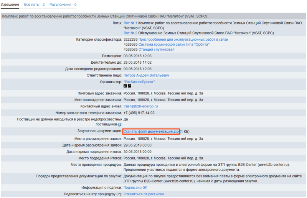Viewport: 307px width, 198px height.
Task: Click 'Отказаться от рассылки' link
Action: [x=144, y=194]
